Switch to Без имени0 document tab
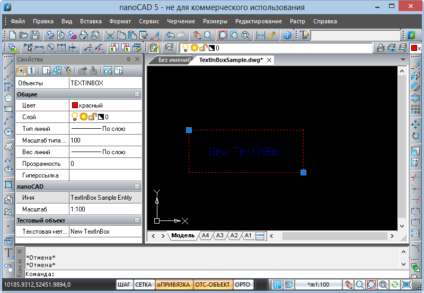 [x=174, y=60]
